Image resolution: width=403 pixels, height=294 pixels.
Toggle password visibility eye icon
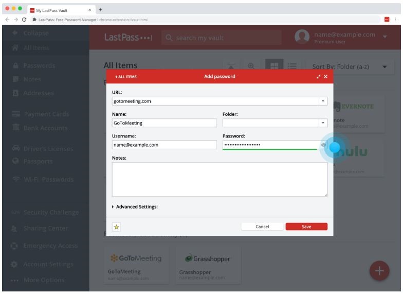pos(324,145)
